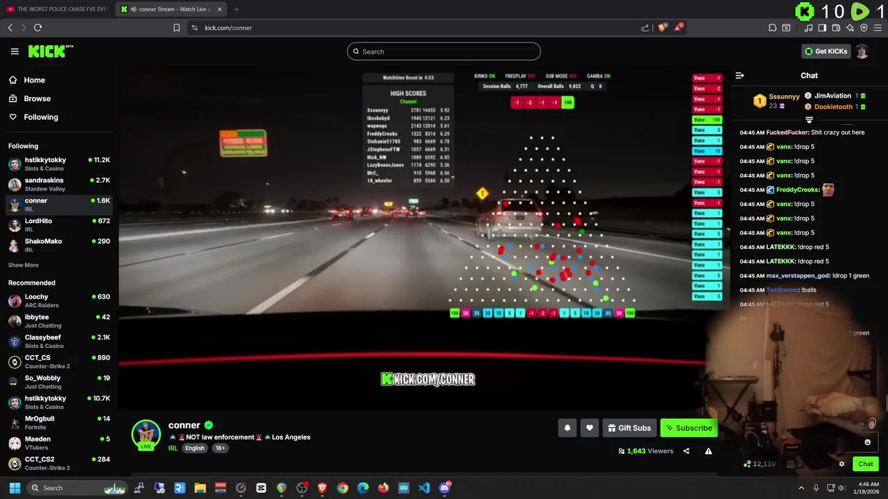Open media playlist music note icon
Viewport: 888px width, 499px height.
pos(808,28)
